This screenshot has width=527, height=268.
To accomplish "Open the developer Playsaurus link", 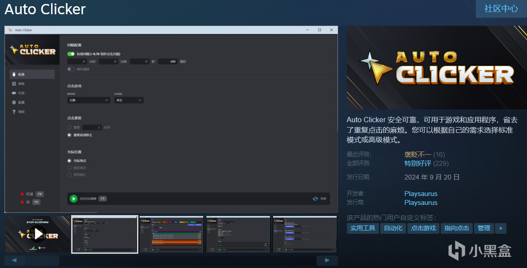I will coord(421,194).
